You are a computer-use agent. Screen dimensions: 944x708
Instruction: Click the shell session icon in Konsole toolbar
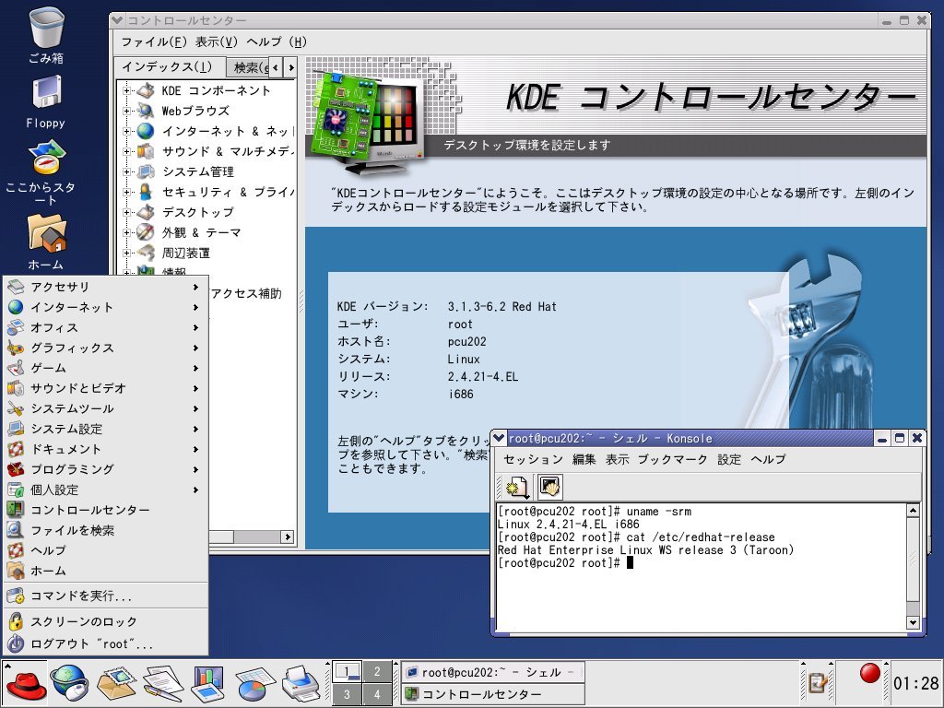coord(549,487)
